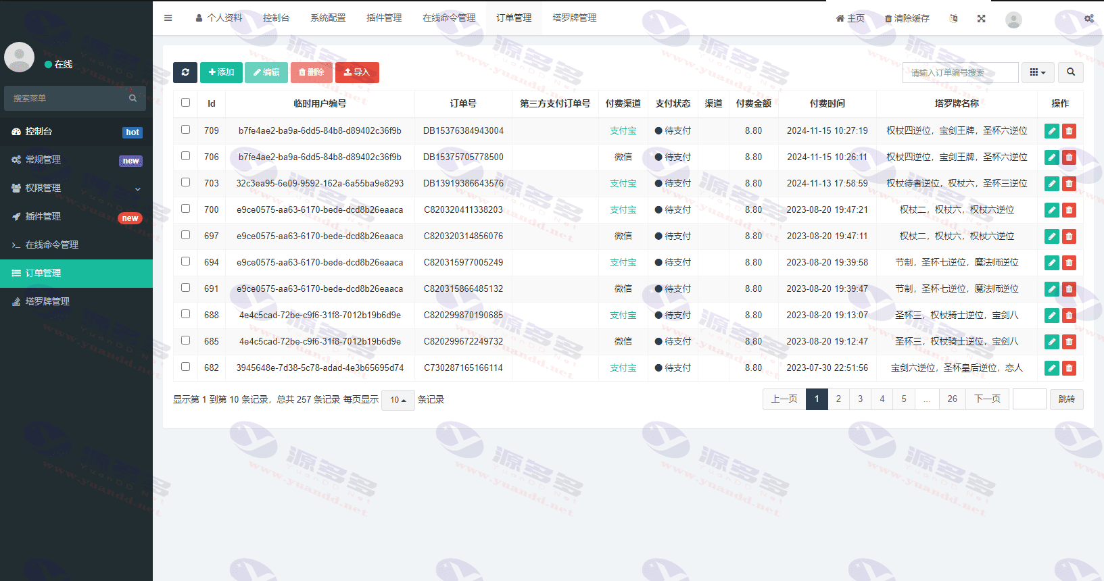Edit order row 706 with pencil icon

pyautogui.click(x=1052, y=157)
